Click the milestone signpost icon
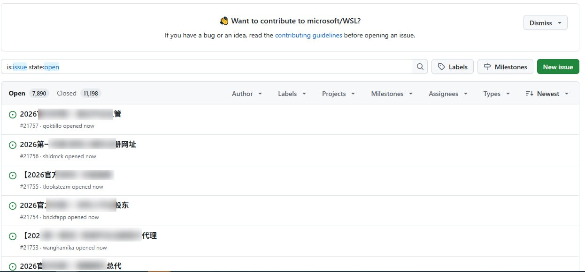585x272 pixels. click(x=487, y=66)
